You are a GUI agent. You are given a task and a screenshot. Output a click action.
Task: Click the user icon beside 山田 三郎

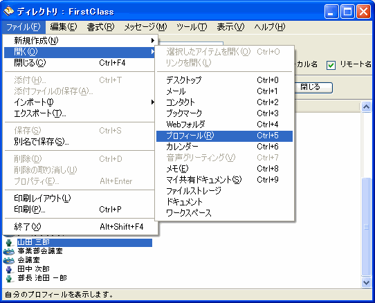tap(9, 243)
